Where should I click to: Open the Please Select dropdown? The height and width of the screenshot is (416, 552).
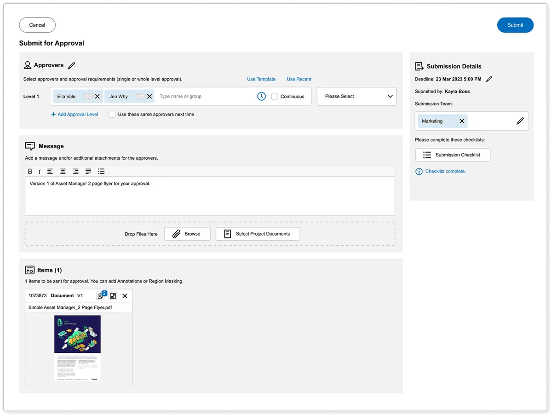(x=356, y=97)
